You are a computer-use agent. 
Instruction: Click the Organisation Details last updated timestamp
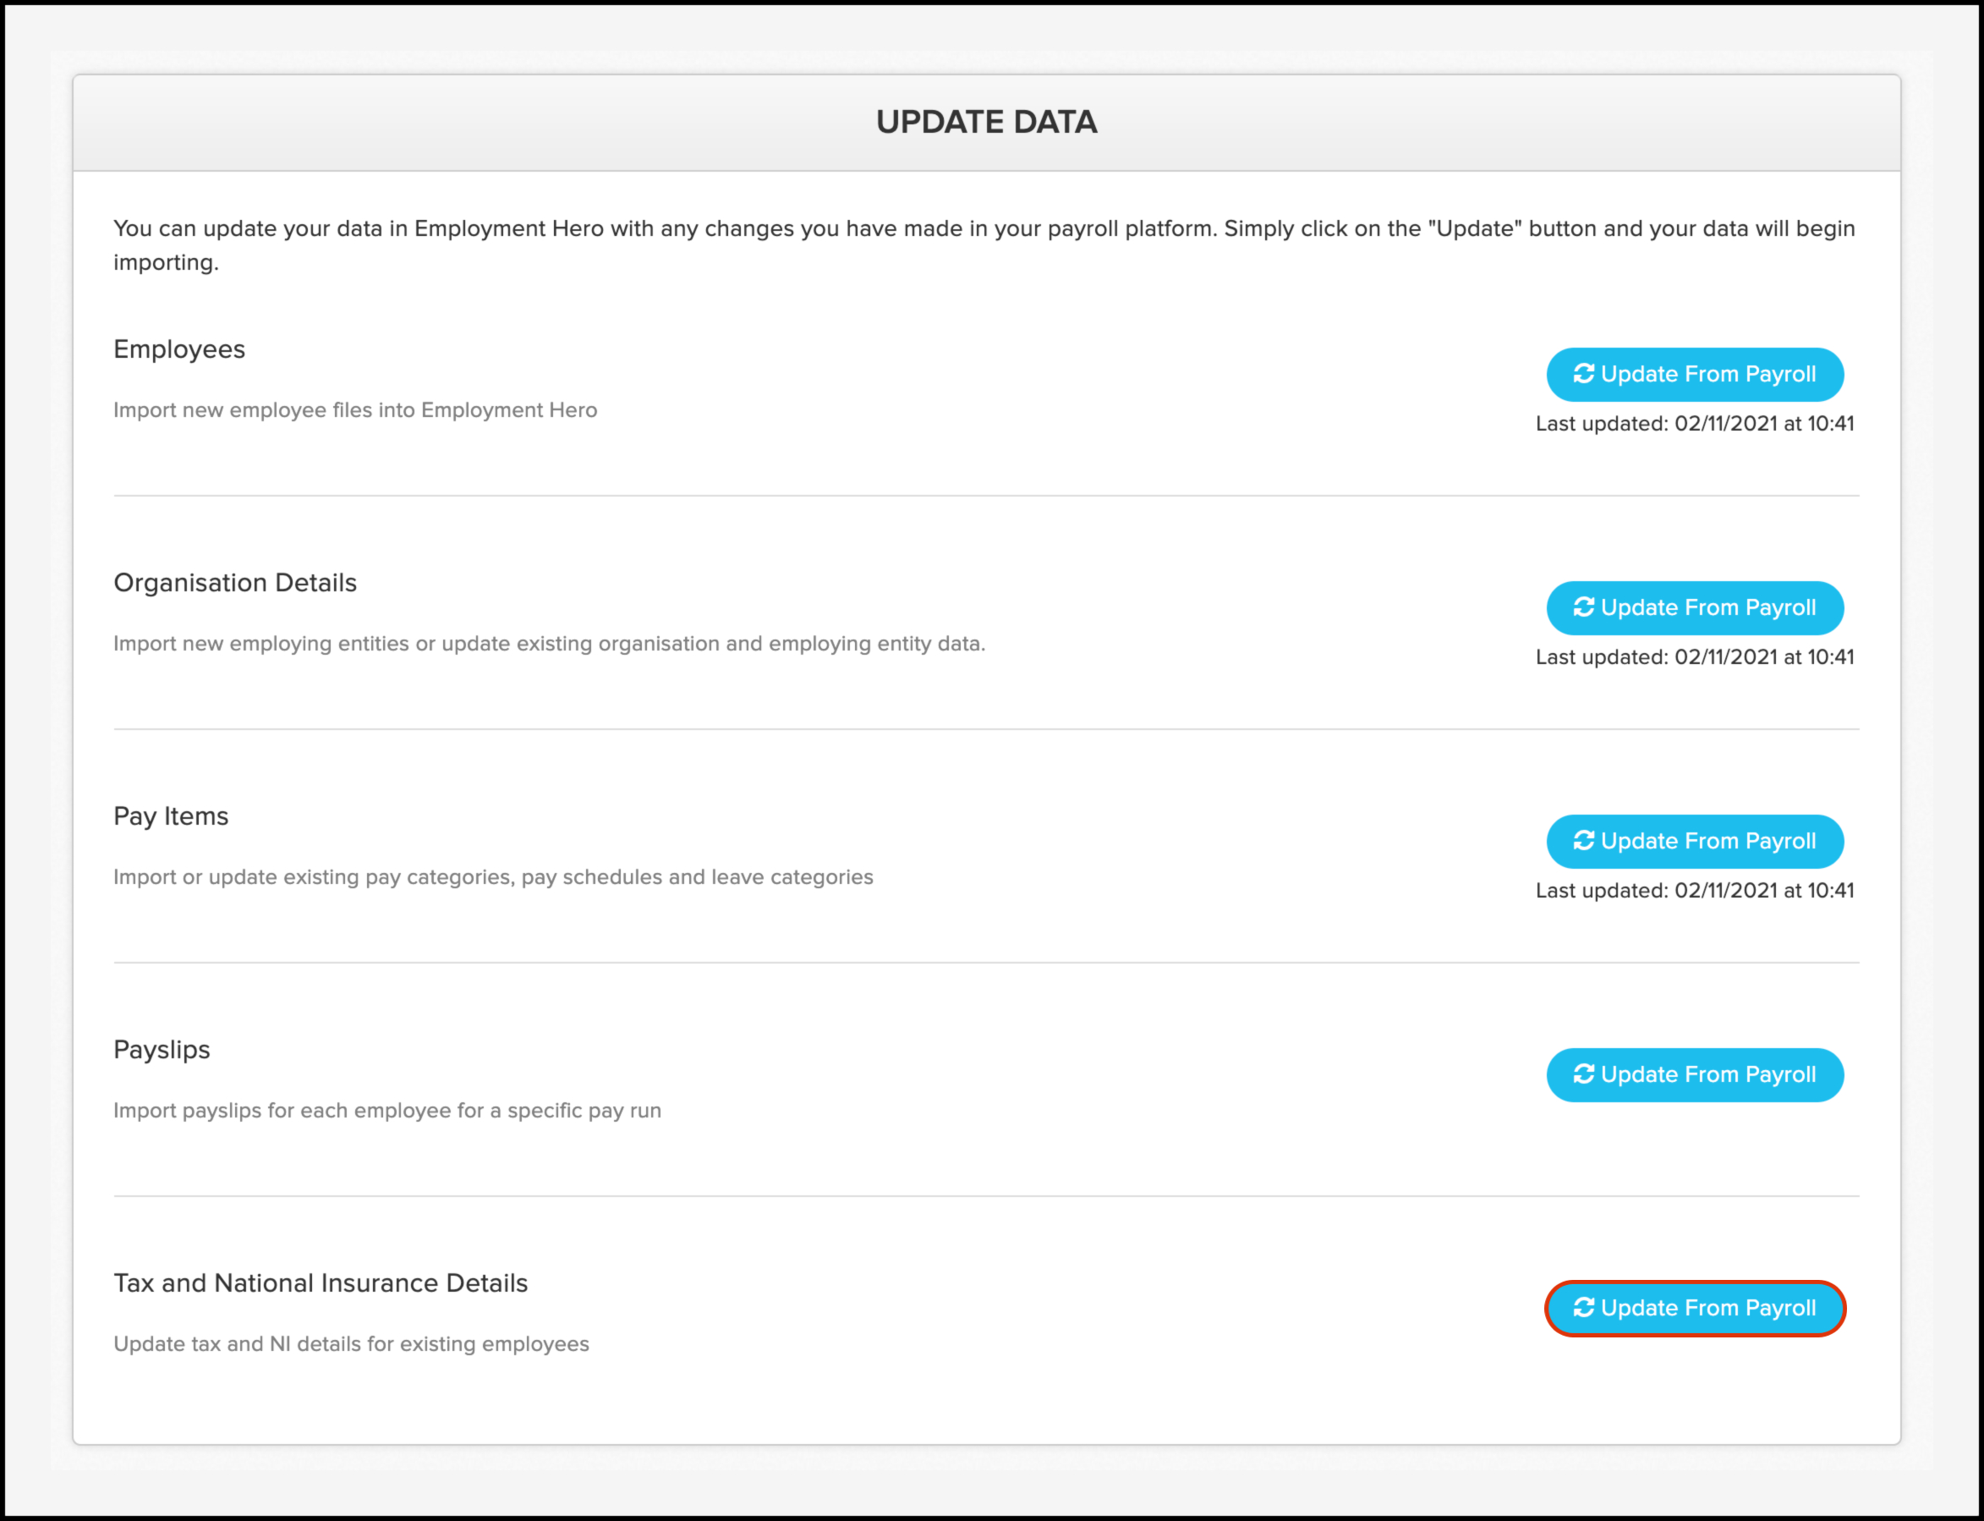[x=1695, y=657]
